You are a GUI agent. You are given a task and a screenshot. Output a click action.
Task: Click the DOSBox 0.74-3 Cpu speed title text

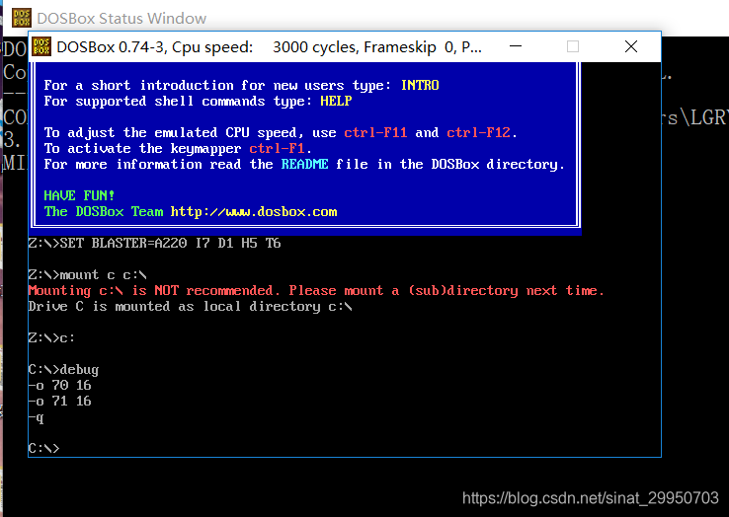(x=269, y=47)
